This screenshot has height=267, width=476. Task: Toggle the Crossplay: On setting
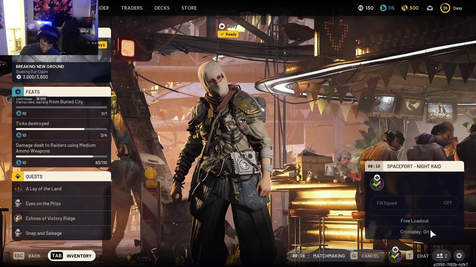point(414,232)
